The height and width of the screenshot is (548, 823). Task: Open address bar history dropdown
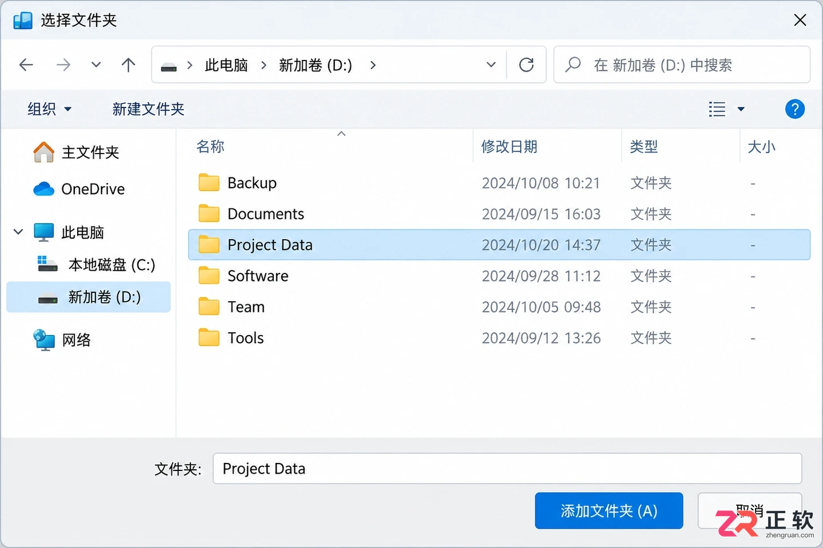pos(491,65)
